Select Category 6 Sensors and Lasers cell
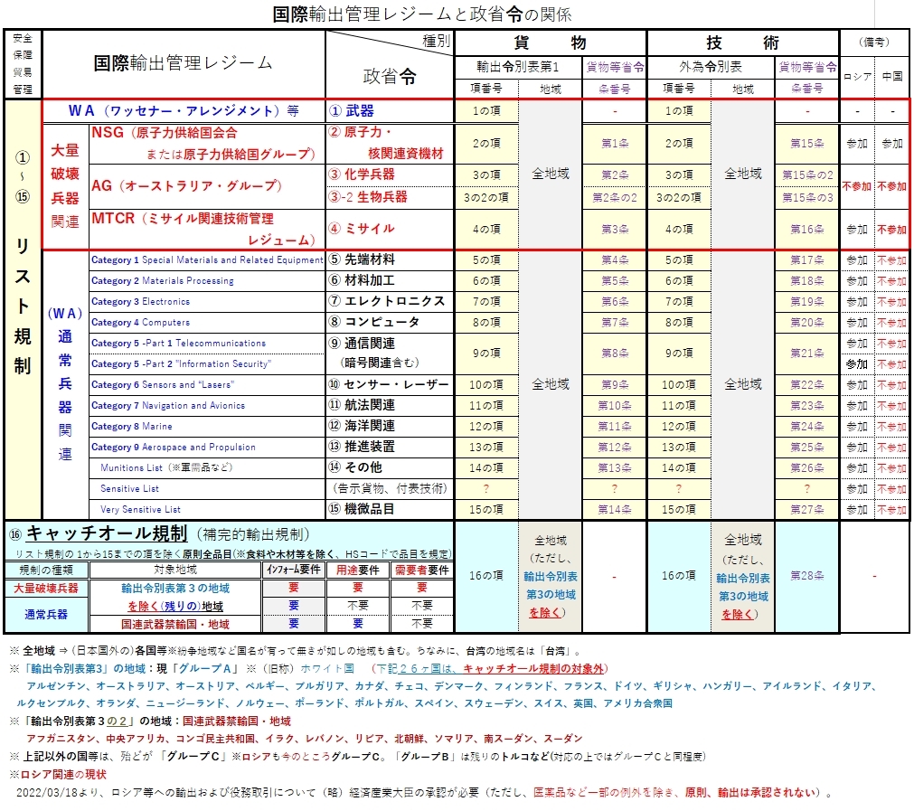This screenshot has width=914, height=811. click(x=207, y=385)
